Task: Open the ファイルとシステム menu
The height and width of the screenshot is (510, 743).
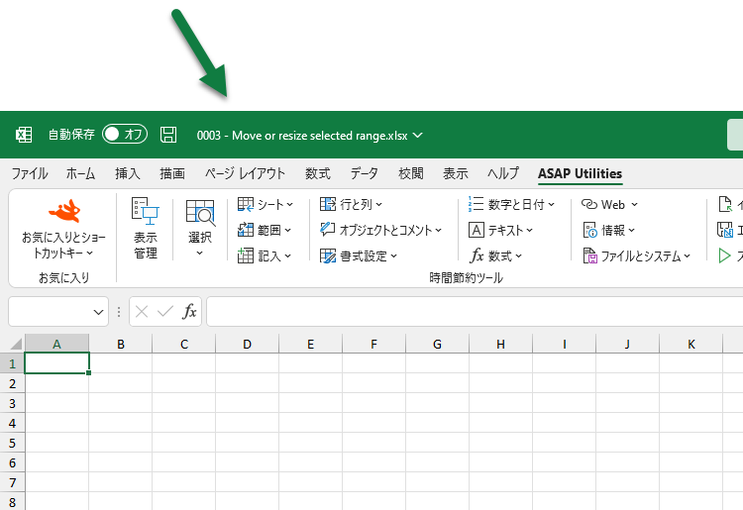Action: point(636,256)
